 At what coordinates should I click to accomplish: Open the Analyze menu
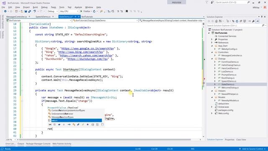point(78,7)
